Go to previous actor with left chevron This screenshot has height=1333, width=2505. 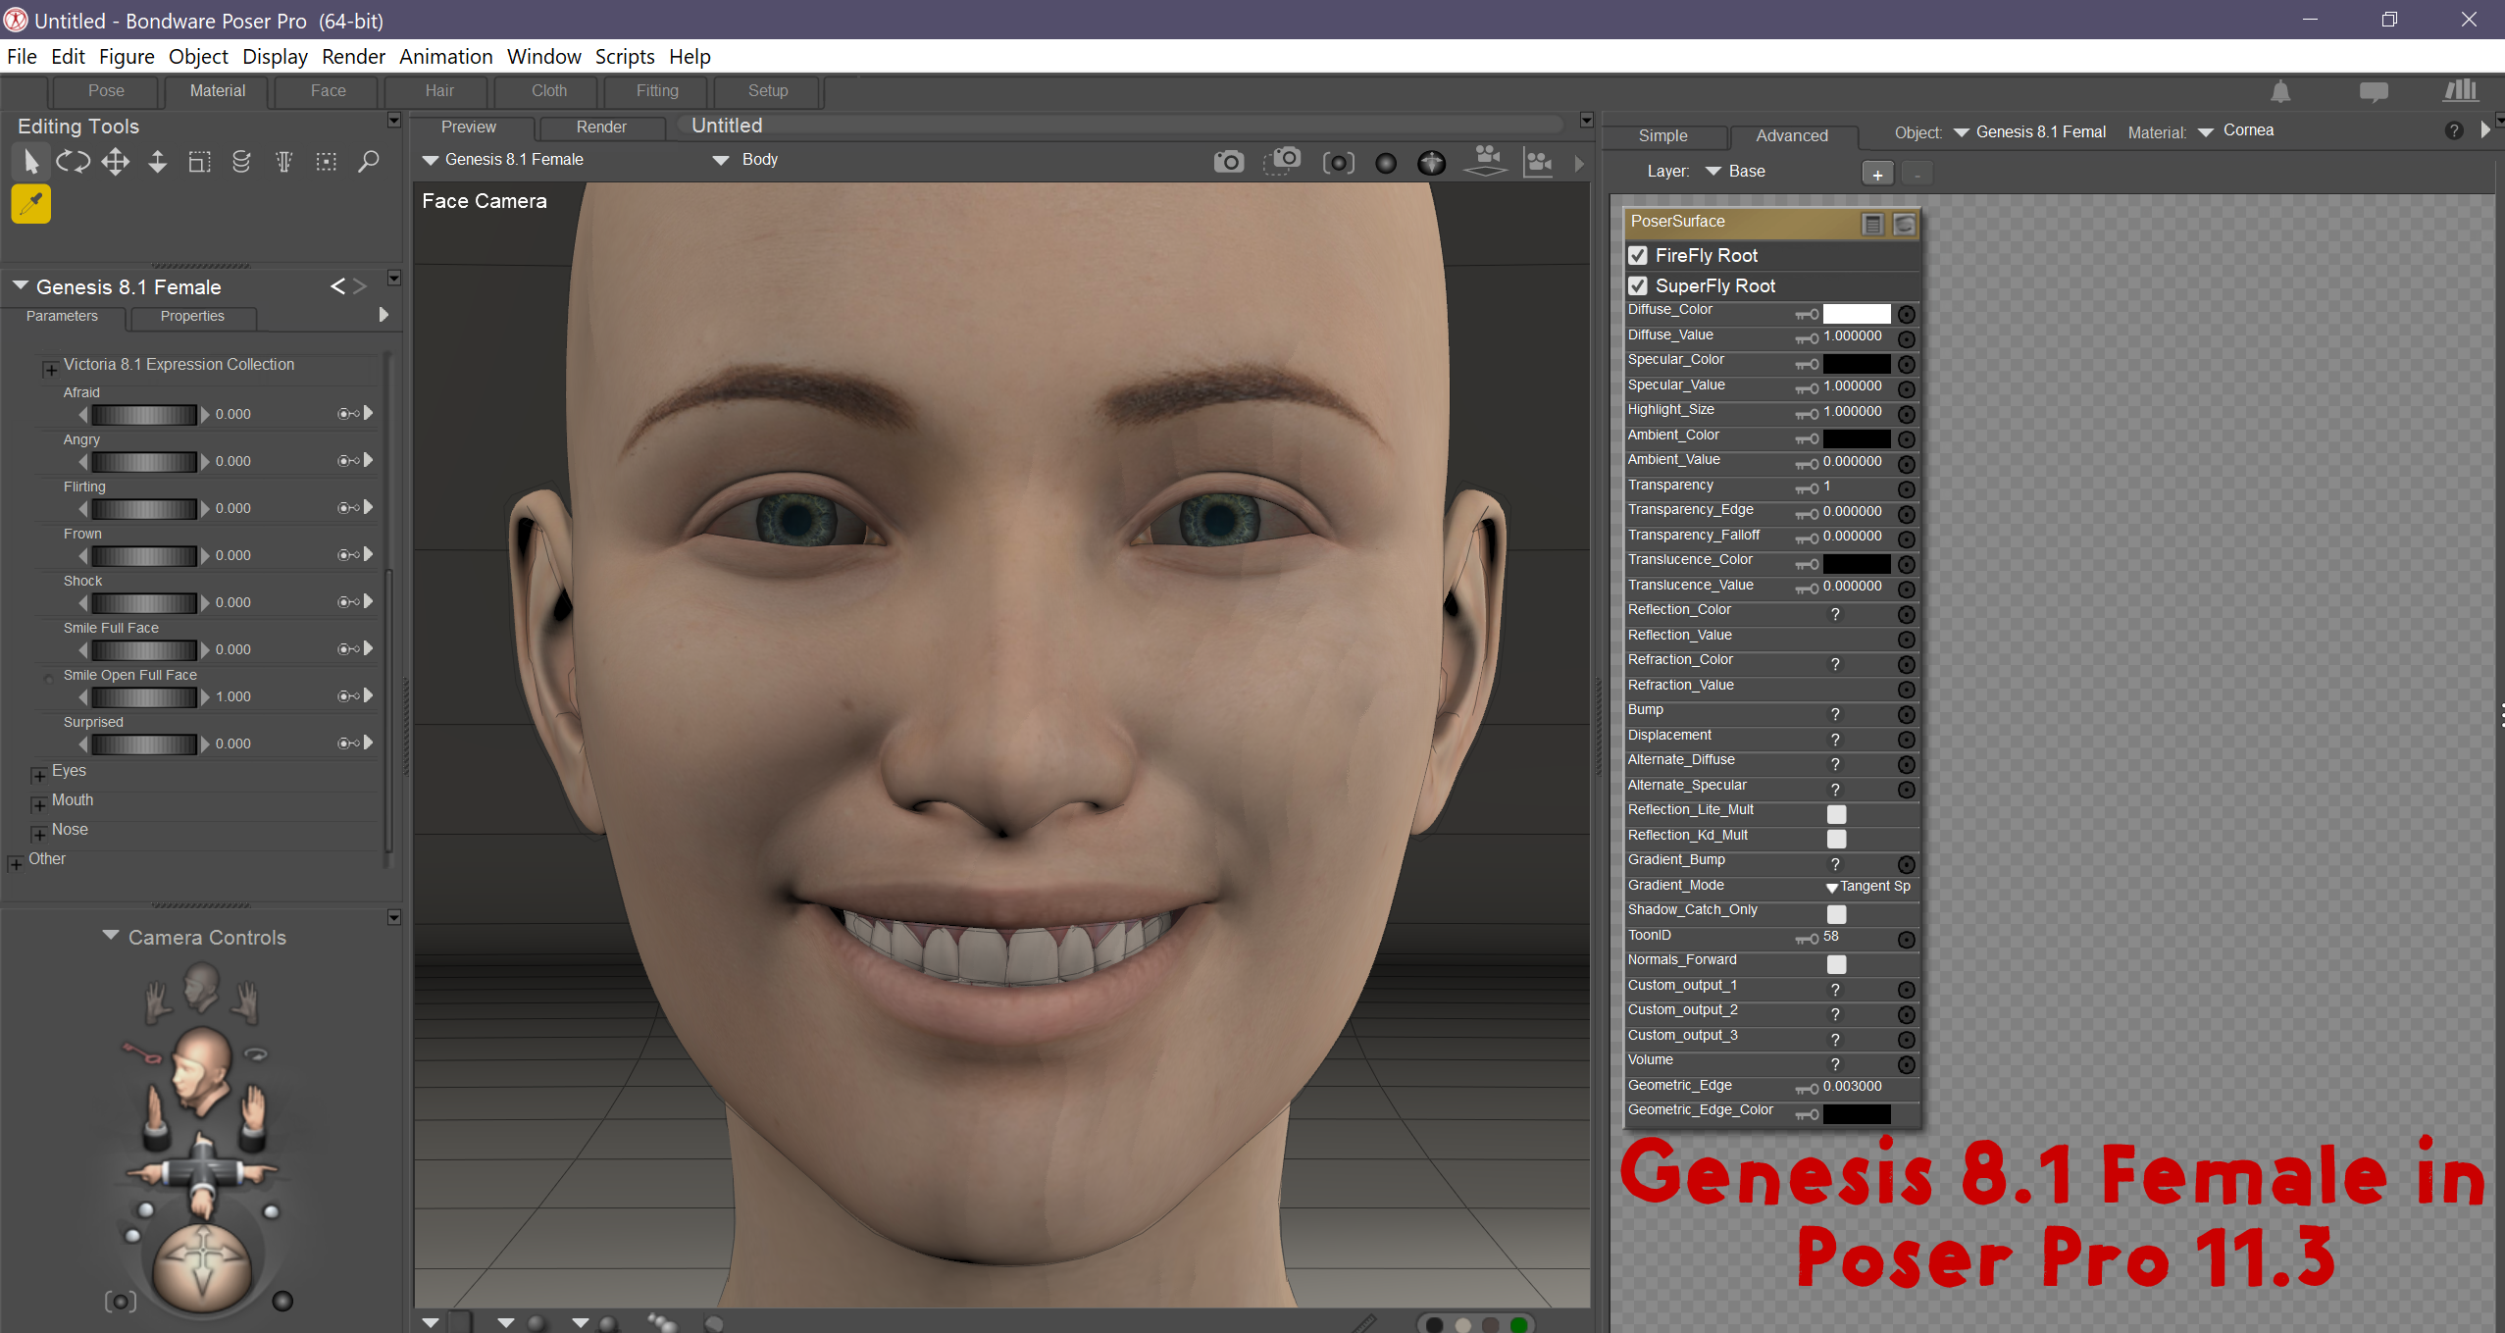point(337,286)
